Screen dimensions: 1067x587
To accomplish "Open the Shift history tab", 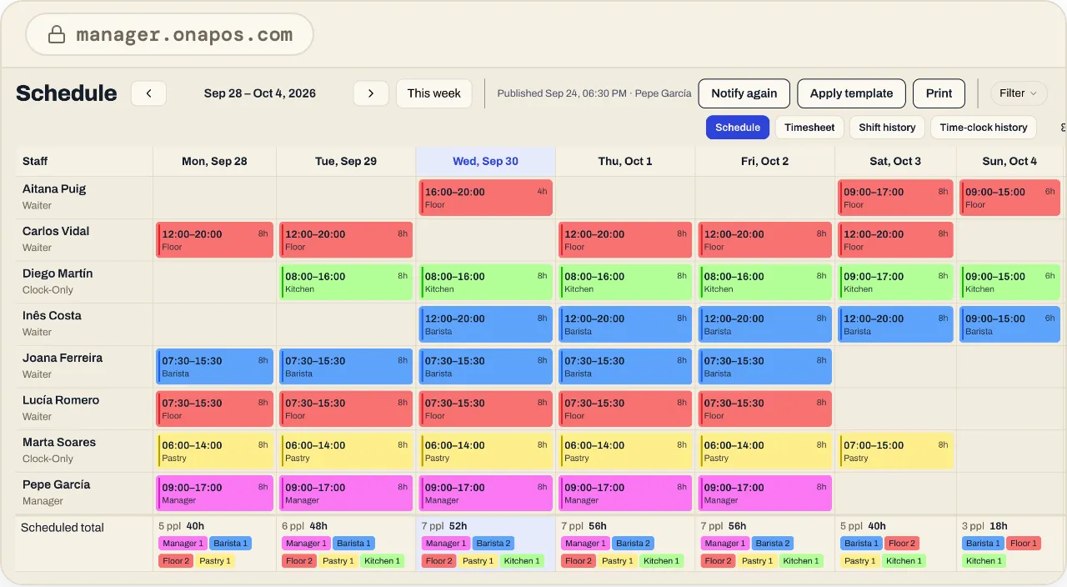I will (887, 128).
